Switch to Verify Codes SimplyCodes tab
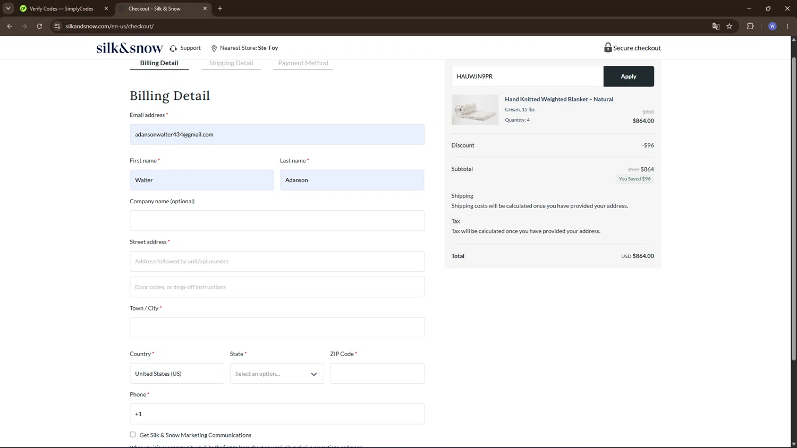 click(61, 8)
